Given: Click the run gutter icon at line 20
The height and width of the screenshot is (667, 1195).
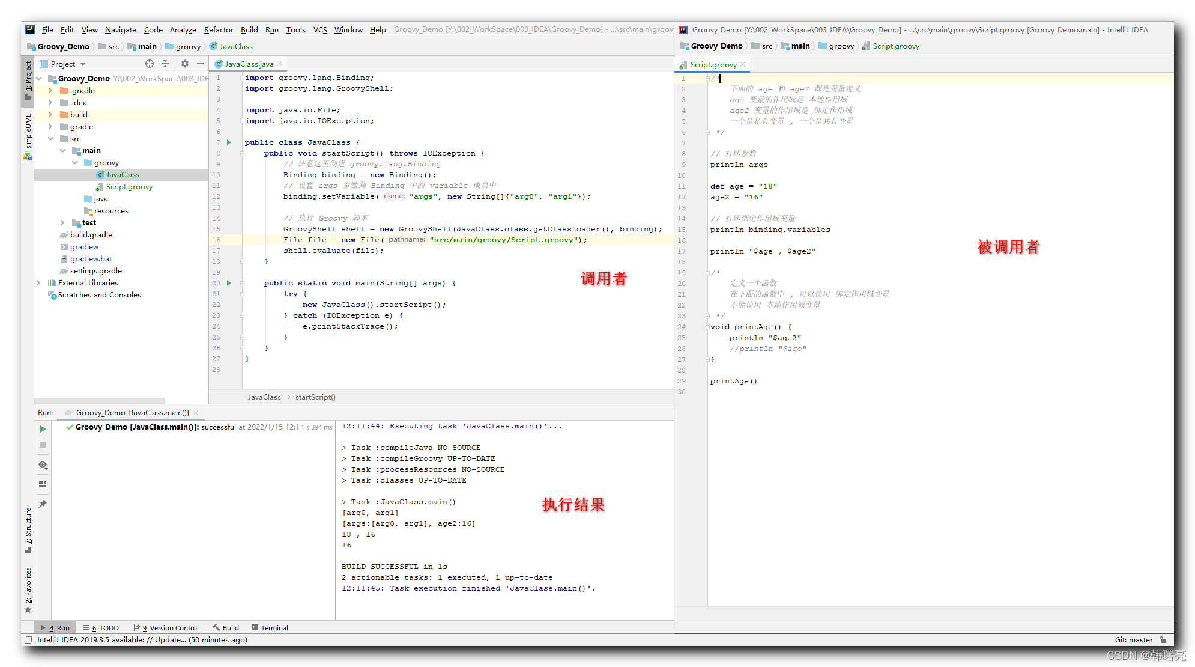Looking at the screenshot, I should (229, 283).
